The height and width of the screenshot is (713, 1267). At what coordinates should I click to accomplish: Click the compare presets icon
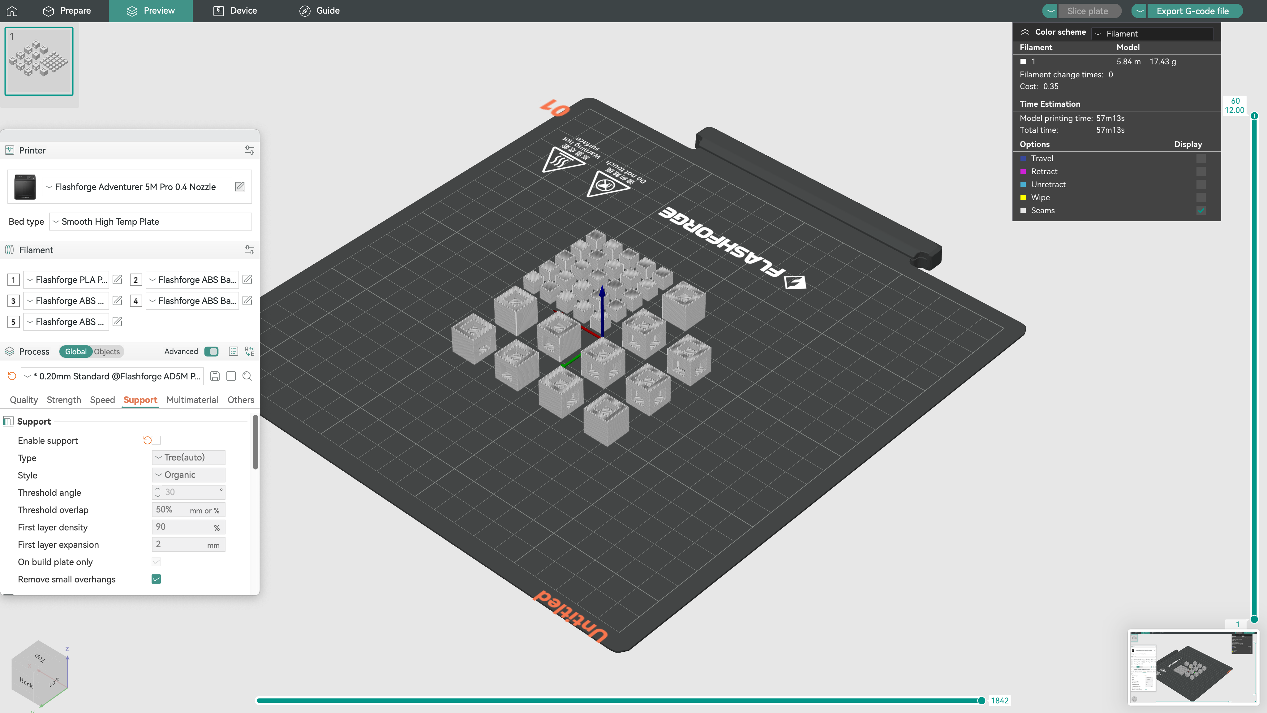(x=250, y=351)
